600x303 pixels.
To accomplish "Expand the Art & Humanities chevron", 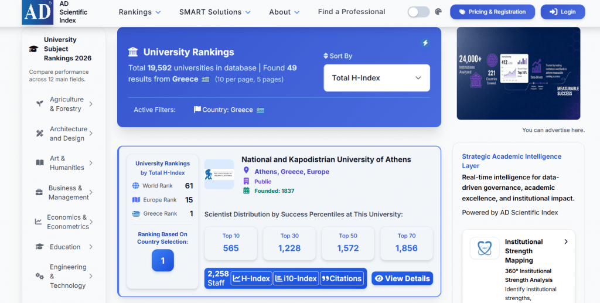I will point(91,163).
